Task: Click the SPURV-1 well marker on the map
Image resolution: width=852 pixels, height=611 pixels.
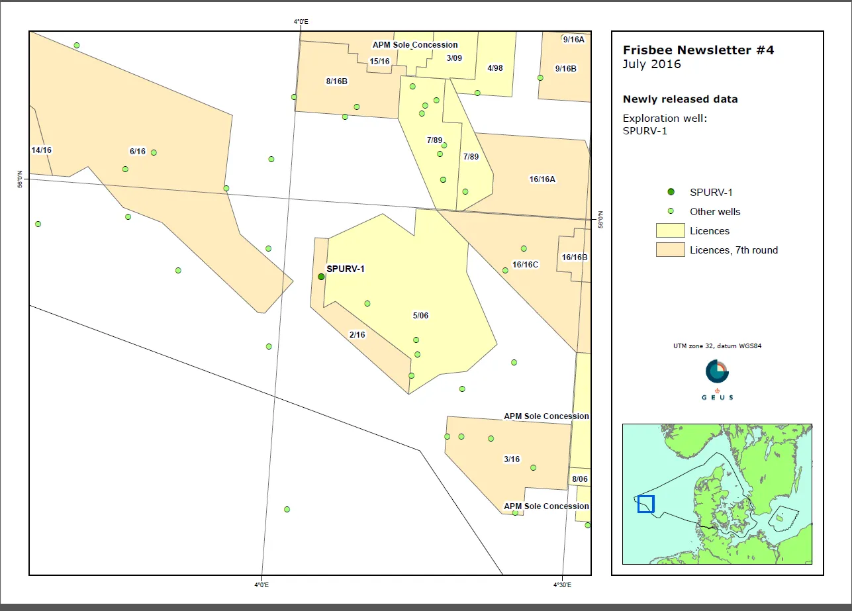Action: pyautogui.click(x=321, y=277)
